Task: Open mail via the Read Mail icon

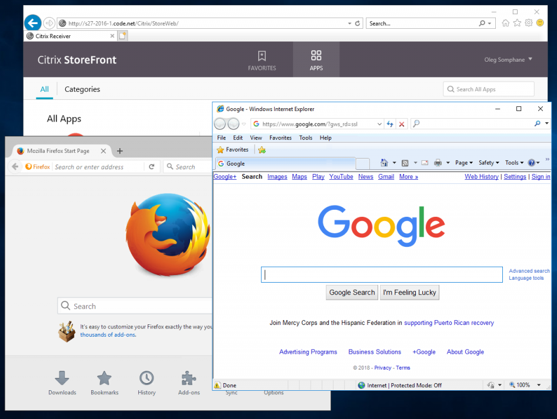Action: [424, 163]
